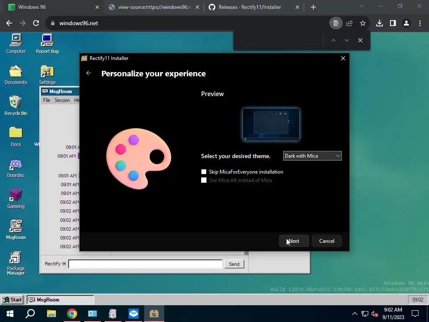Click Send in the MsgRoom window
Screen dimensions: 429x322
pos(234,264)
